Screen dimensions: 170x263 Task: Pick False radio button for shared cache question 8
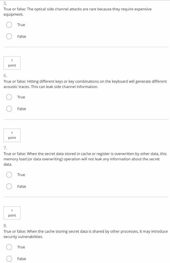click(9, 259)
